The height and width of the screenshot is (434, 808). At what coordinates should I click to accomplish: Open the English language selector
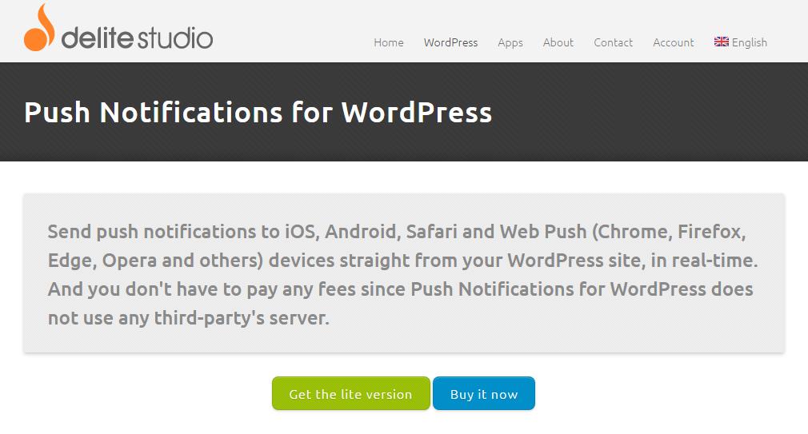pos(749,42)
